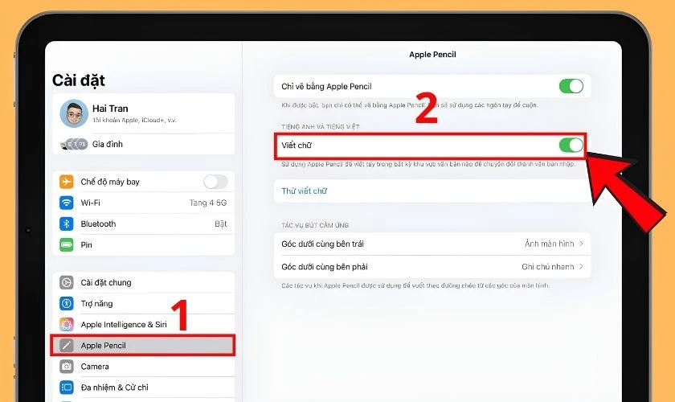The image size is (675, 402).
Task: Tap the Cài đặt chung gear icon
Action: tap(66, 283)
